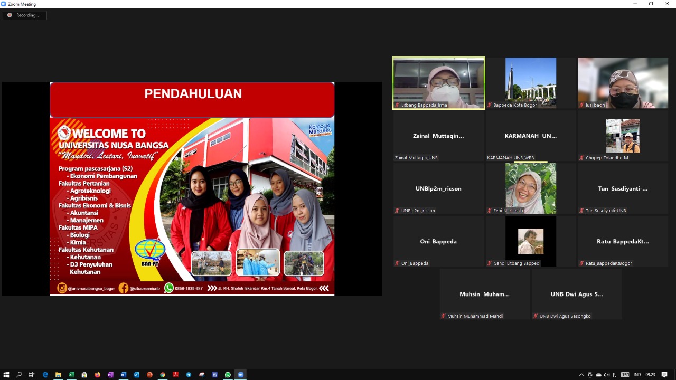Image resolution: width=676 pixels, height=380 pixels.
Task: Open clock showing 09.23
Action: [650, 375]
